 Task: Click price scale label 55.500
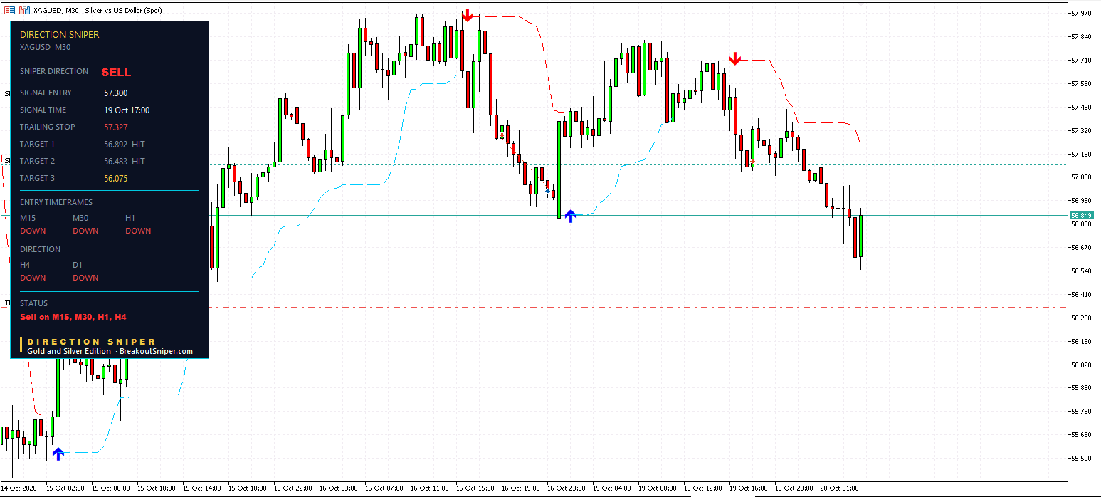[x=1081, y=458]
